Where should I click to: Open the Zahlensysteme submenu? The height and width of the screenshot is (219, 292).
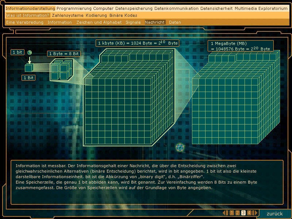[68, 15]
